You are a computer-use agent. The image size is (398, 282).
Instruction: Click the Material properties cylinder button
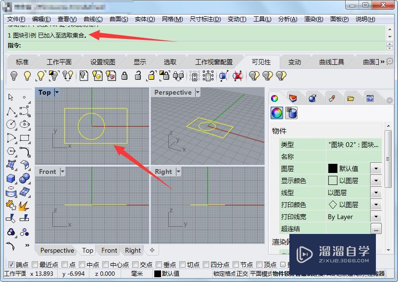[x=291, y=112]
